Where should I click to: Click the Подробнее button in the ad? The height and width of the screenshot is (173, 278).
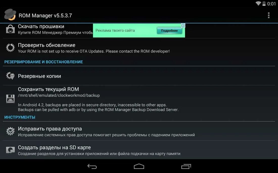(x=169, y=30)
